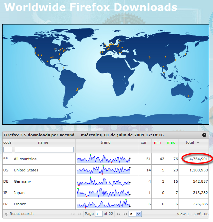This screenshot has width=213, height=222.
Task: Select the United States row name
Action: (x=26, y=170)
